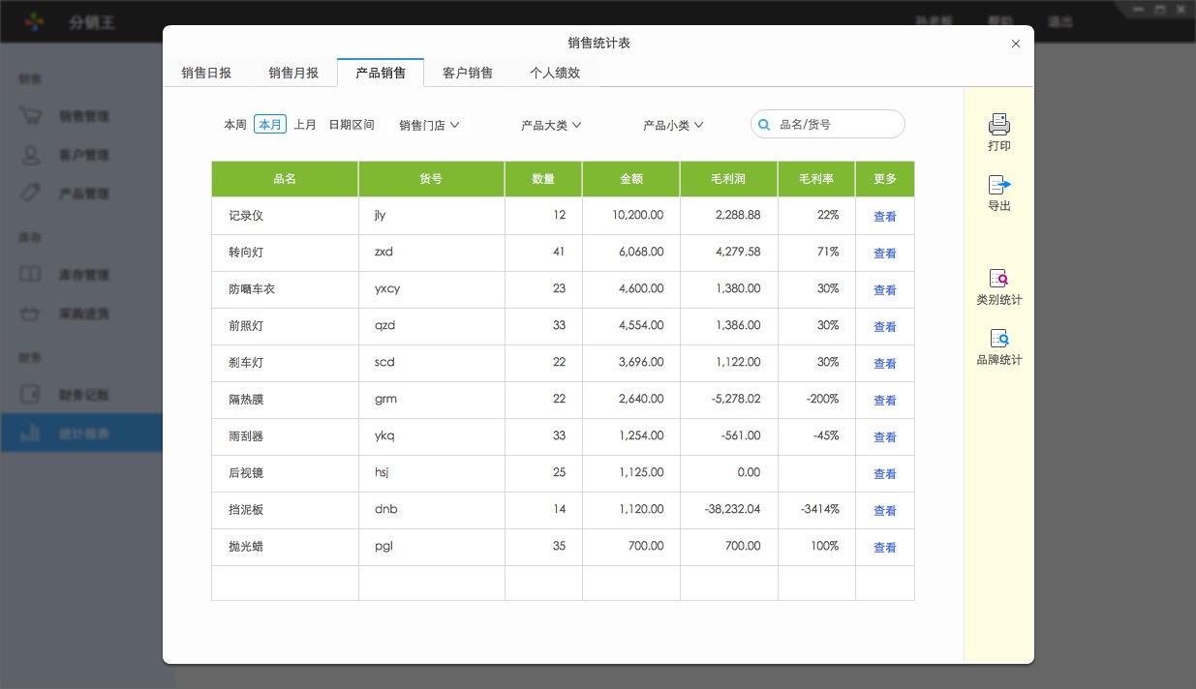Click 查看 link for 挡泥板 row

[885, 511]
